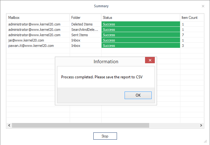
Task: Sort by the Folder column header
Action: (85, 18)
